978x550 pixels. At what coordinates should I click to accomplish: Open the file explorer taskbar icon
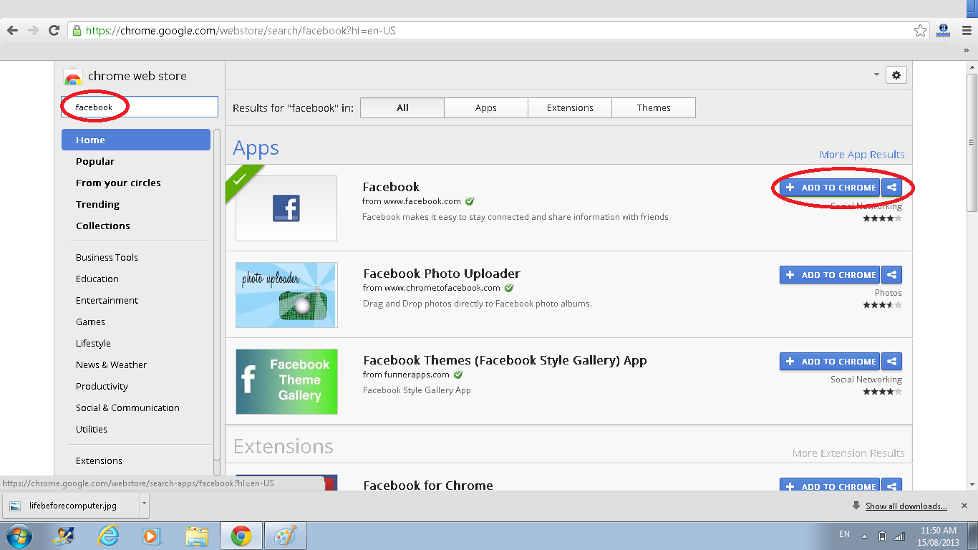[x=196, y=536]
